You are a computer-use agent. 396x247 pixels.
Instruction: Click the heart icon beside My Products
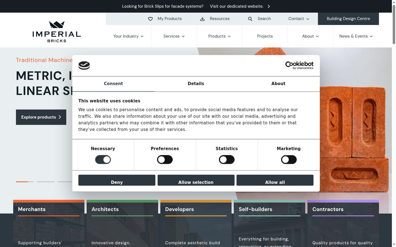[150, 19]
